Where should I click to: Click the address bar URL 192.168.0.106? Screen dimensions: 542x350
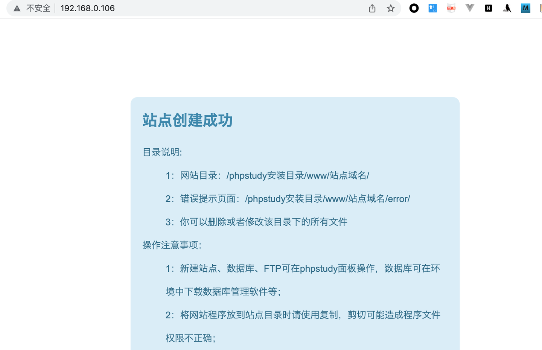pyautogui.click(x=87, y=8)
